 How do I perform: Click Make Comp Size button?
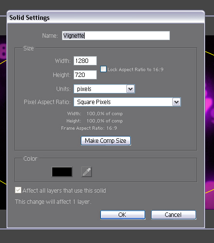point(106,141)
